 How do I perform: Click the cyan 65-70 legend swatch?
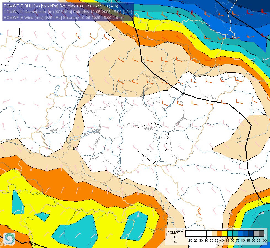point(230,234)
